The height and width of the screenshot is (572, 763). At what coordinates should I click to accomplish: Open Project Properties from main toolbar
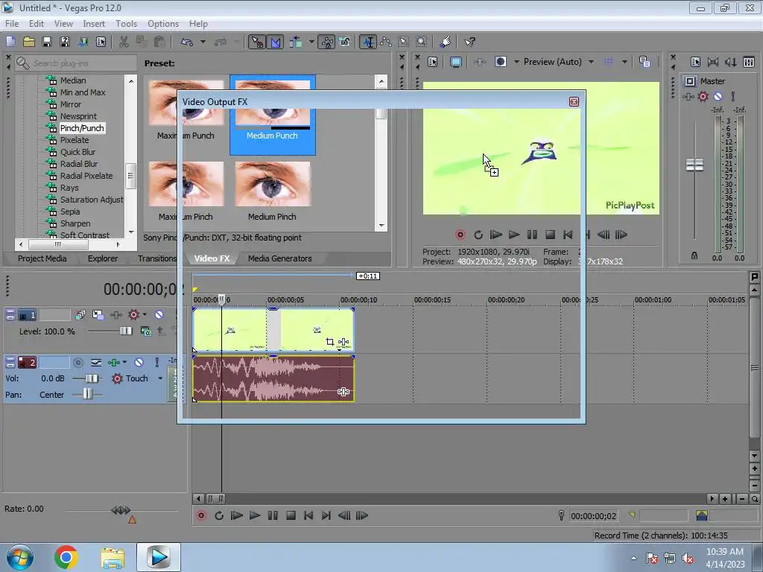point(101,42)
